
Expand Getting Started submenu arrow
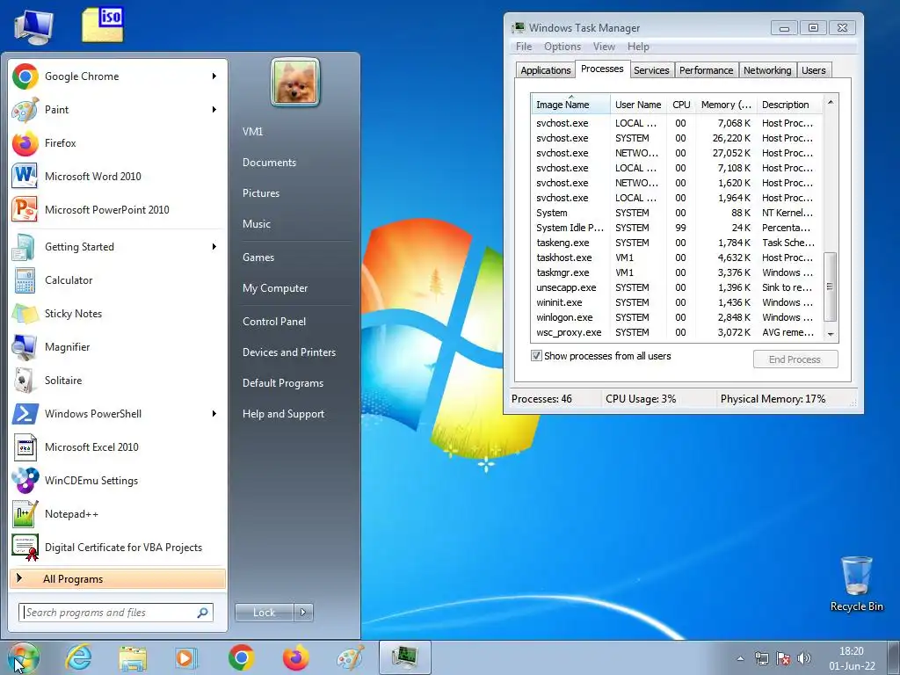(214, 247)
